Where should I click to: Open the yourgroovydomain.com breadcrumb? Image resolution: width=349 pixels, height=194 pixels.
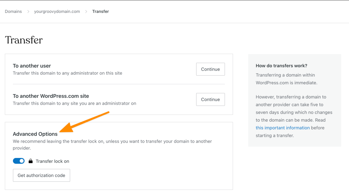pyautogui.click(x=57, y=12)
